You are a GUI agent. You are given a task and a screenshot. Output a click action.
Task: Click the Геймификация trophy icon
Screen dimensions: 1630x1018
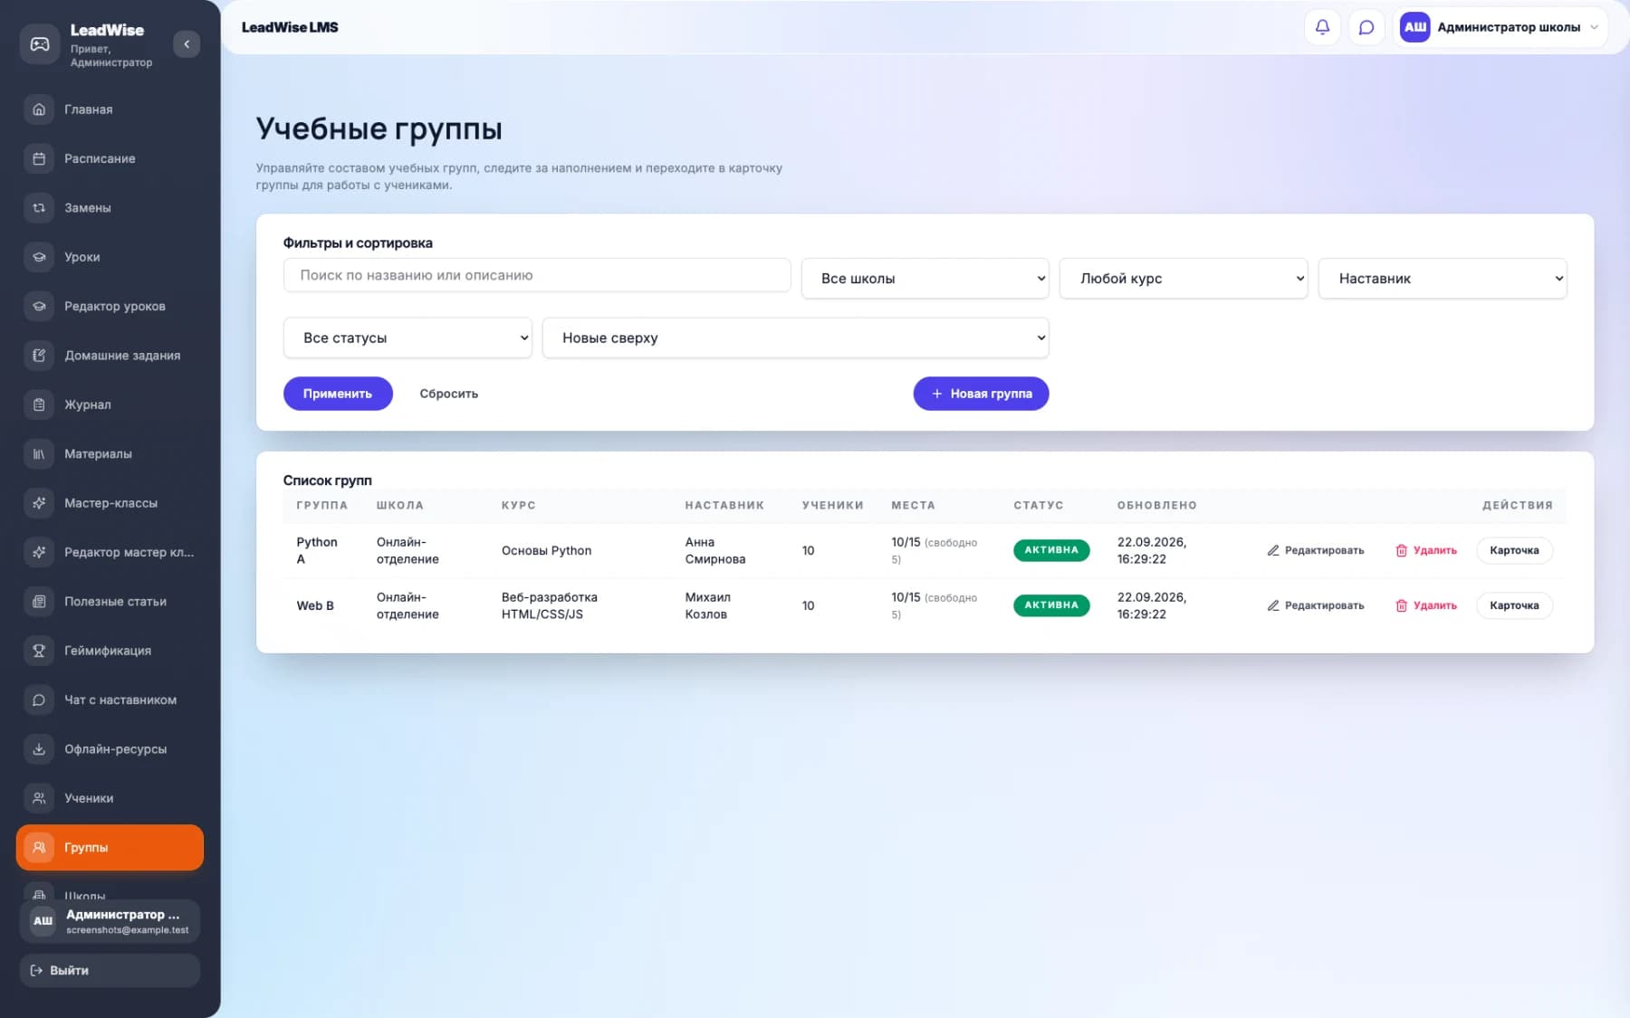coord(39,651)
